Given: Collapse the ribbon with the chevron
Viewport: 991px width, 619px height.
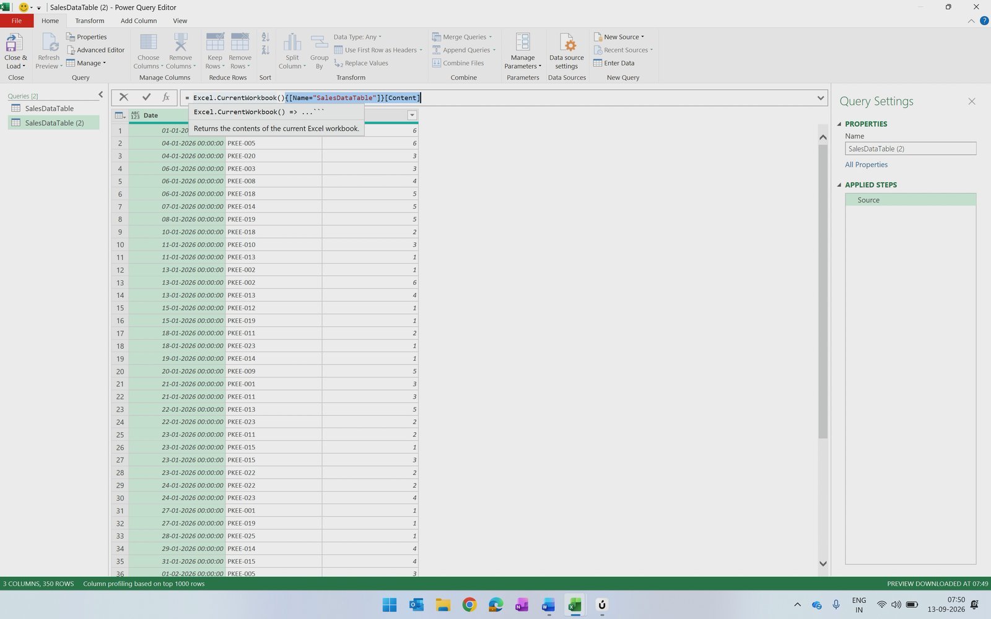Looking at the screenshot, I should coord(971,21).
